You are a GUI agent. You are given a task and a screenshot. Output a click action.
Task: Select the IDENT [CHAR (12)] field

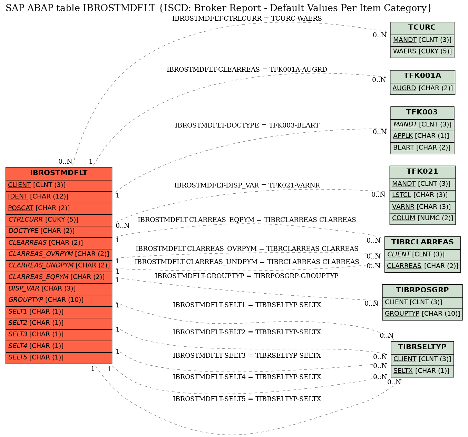[x=59, y=197]
